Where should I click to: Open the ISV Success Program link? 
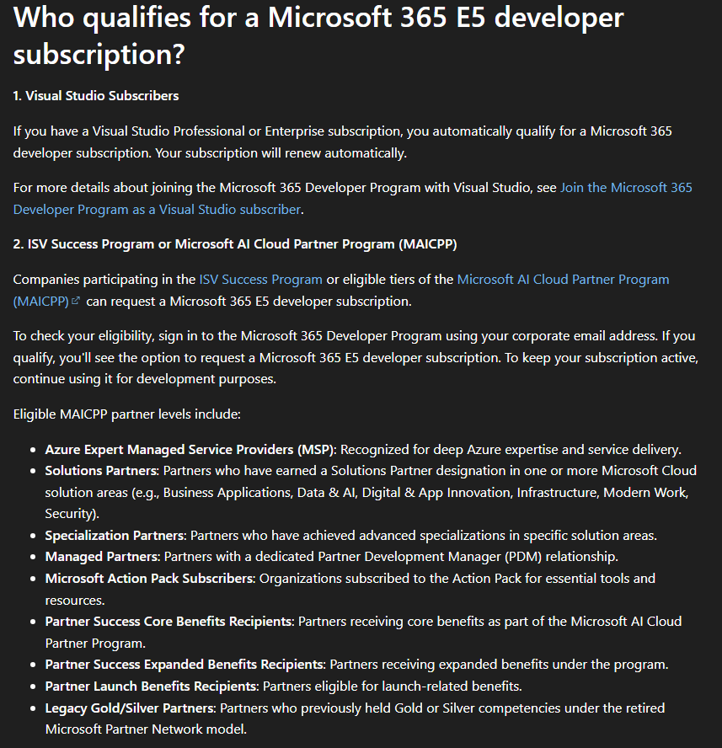pos(260,280)
